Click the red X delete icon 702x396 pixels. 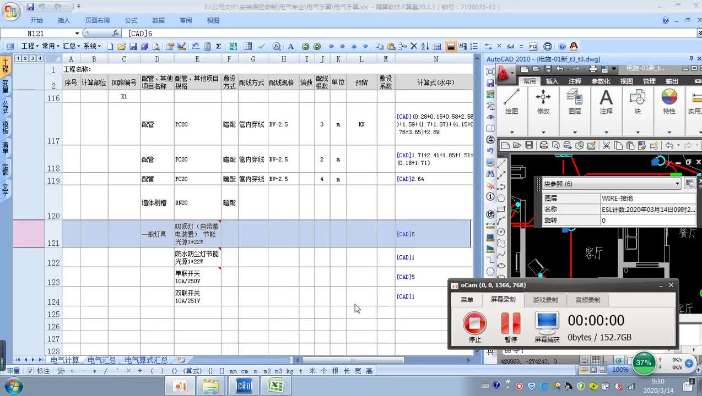click(x=414, y=47)
